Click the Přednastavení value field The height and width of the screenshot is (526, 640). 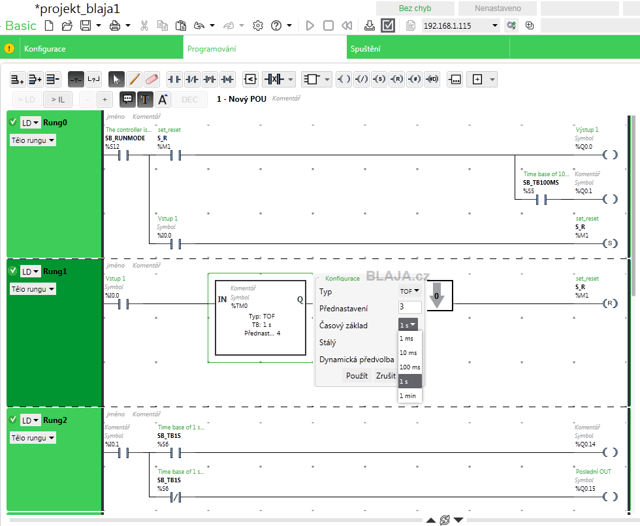pyautogui.click(x=410, y=307)
